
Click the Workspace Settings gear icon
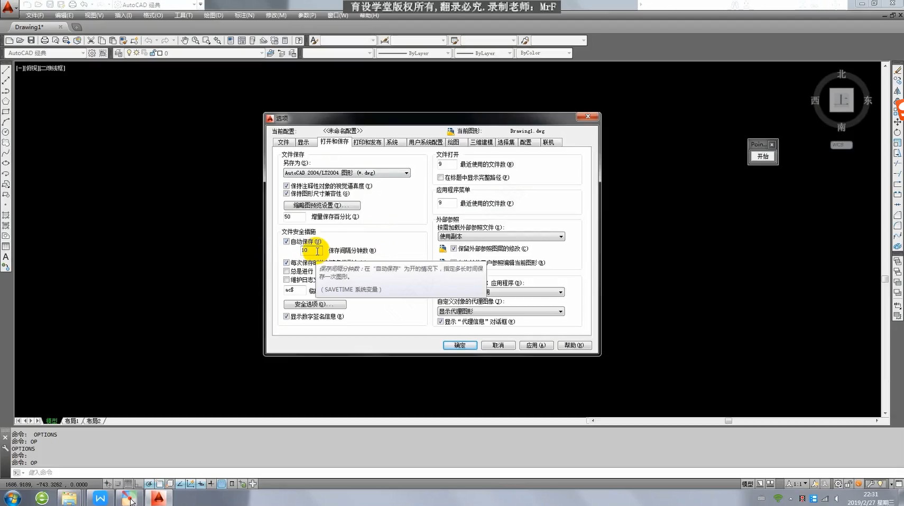pos(92,53)
